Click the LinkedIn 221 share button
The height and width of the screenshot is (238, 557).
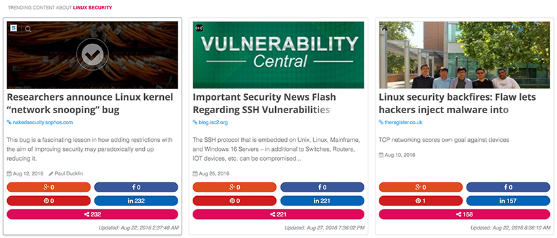coord(322,201)
